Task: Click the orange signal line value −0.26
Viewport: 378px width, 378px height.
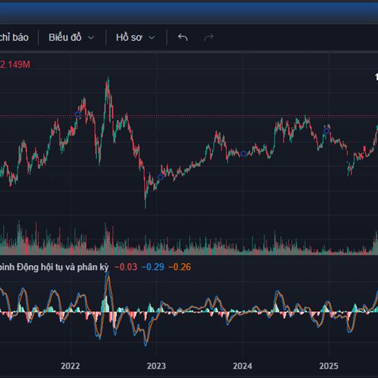Action: pos(179,267)
